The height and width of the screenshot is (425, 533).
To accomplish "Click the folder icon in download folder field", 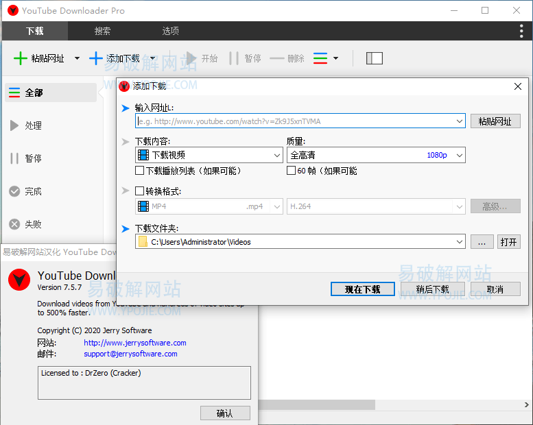I will click(143, 242).
